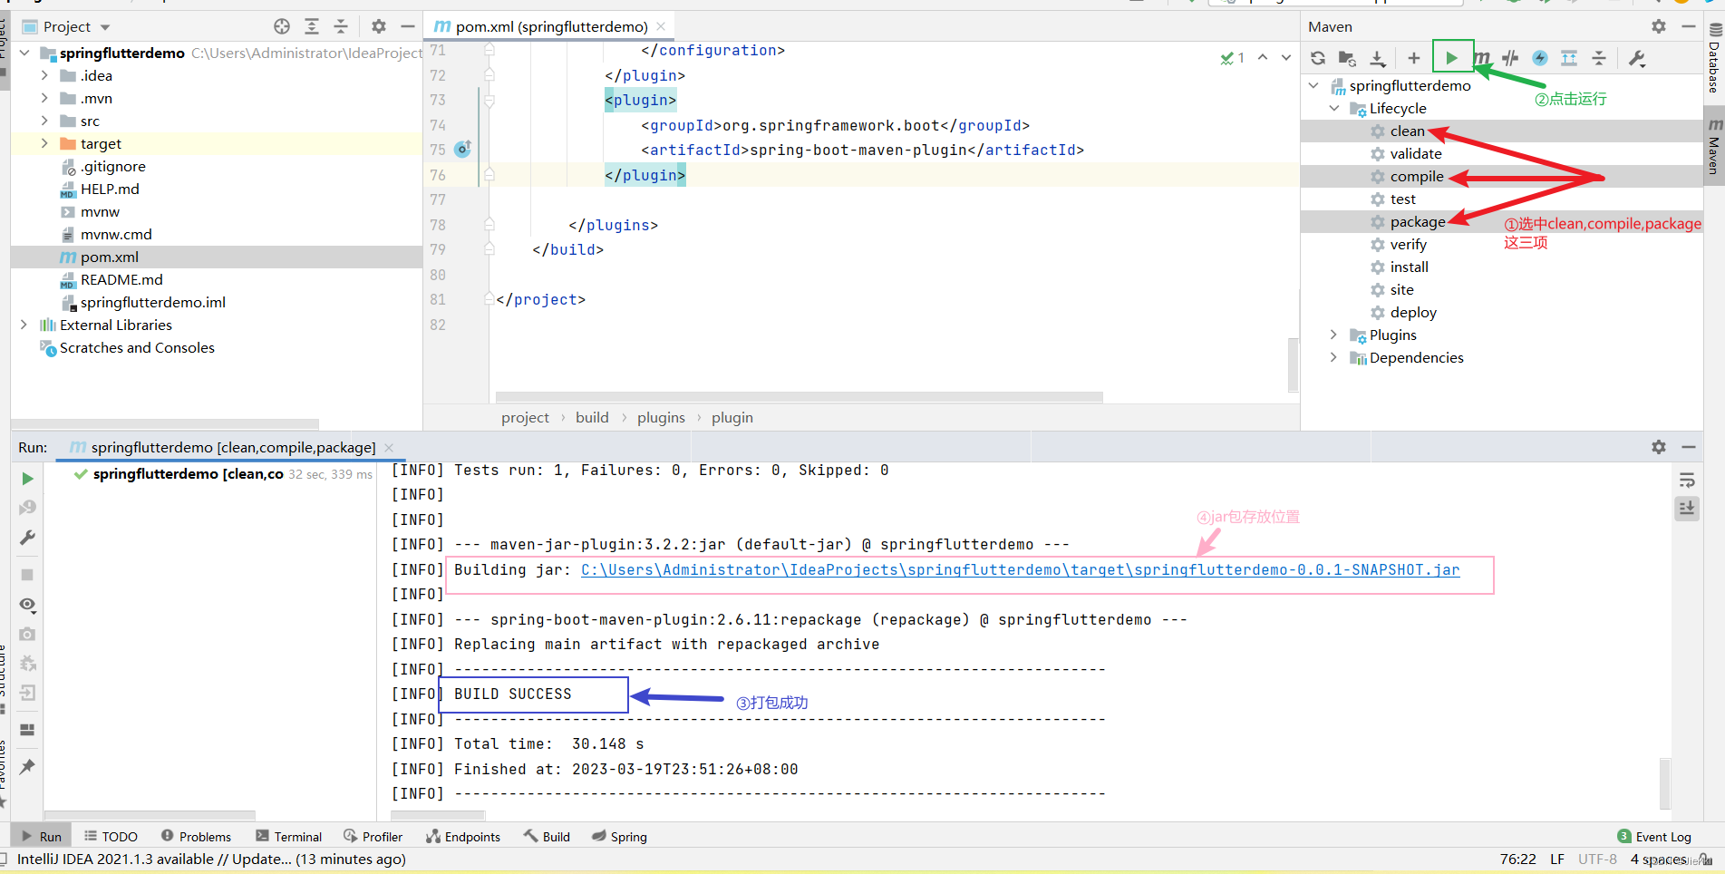Select opened file locate icon in Project
The height and width of the screenshot is (874, 1725).
(282, 26)
